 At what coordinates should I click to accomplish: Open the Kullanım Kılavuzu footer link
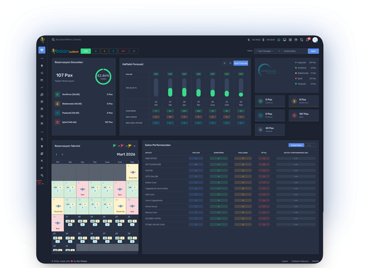tap(299, 261)
